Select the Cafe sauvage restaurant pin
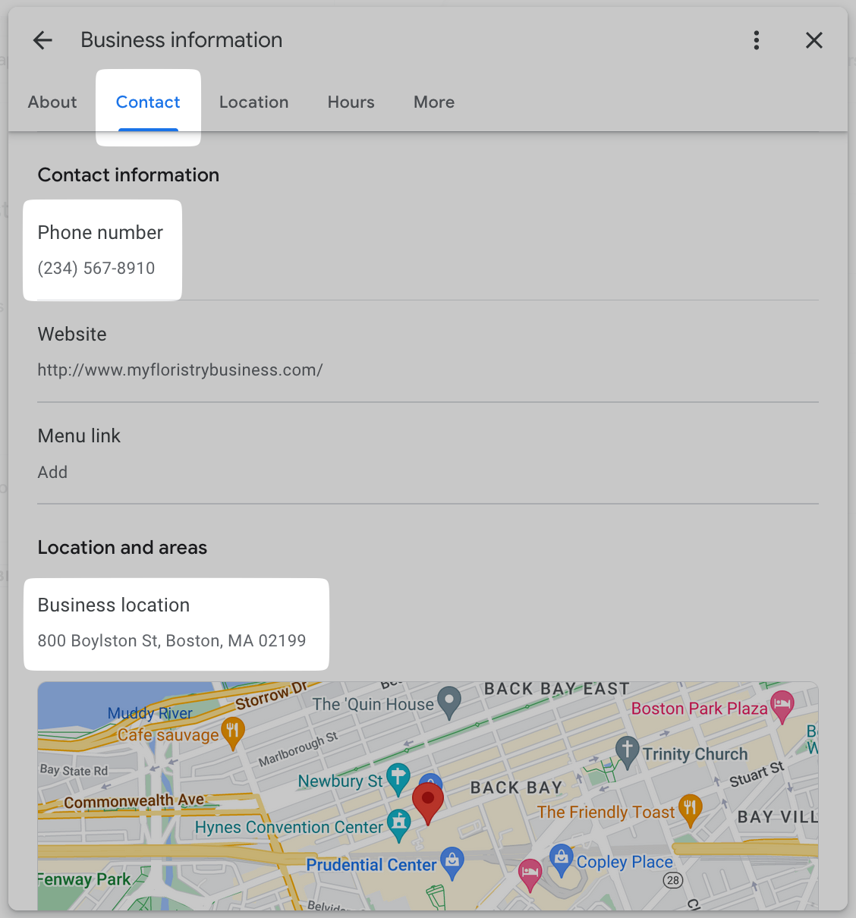Screen dimensions: 856x918 pyautogui.click(x=232, y=728)
